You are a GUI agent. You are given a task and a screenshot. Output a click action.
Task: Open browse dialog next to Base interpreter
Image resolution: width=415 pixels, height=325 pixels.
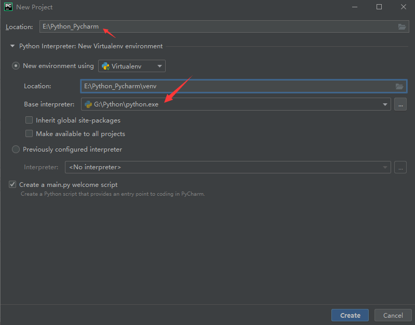pos(400,104)
